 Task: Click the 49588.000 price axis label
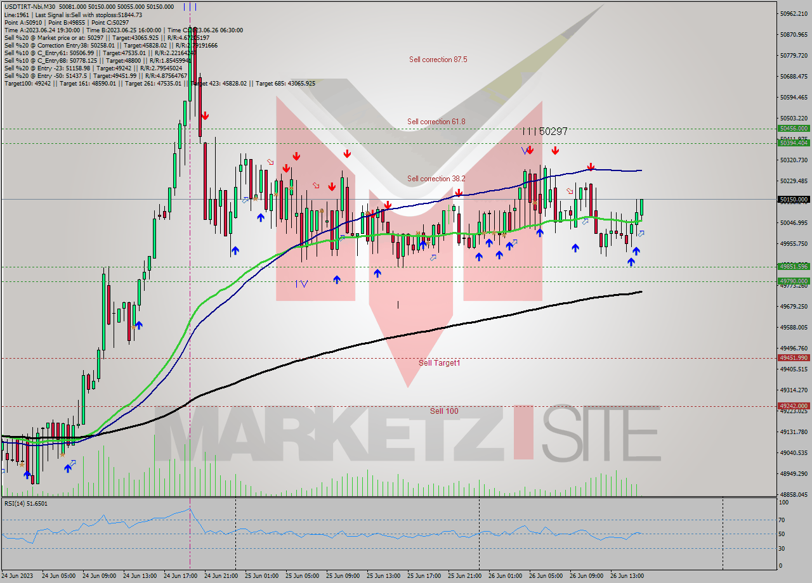(x=794, y=328)
